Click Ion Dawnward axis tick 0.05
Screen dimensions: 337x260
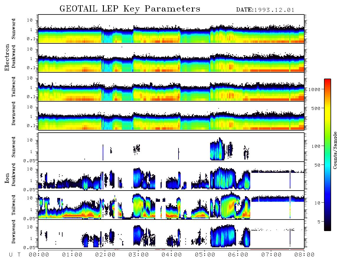click(x=30, y=248)
